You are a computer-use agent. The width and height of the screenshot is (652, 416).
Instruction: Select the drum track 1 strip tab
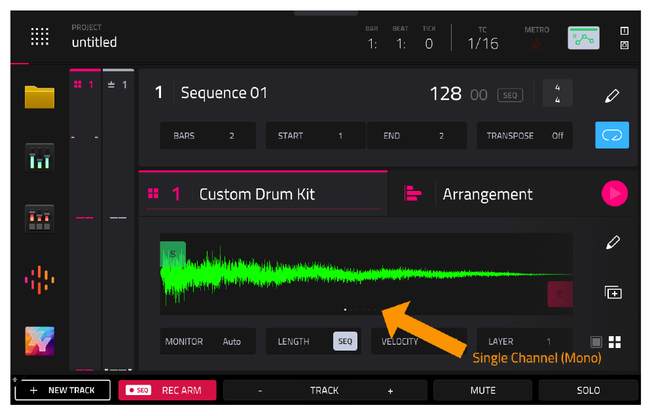coord(85,85)
